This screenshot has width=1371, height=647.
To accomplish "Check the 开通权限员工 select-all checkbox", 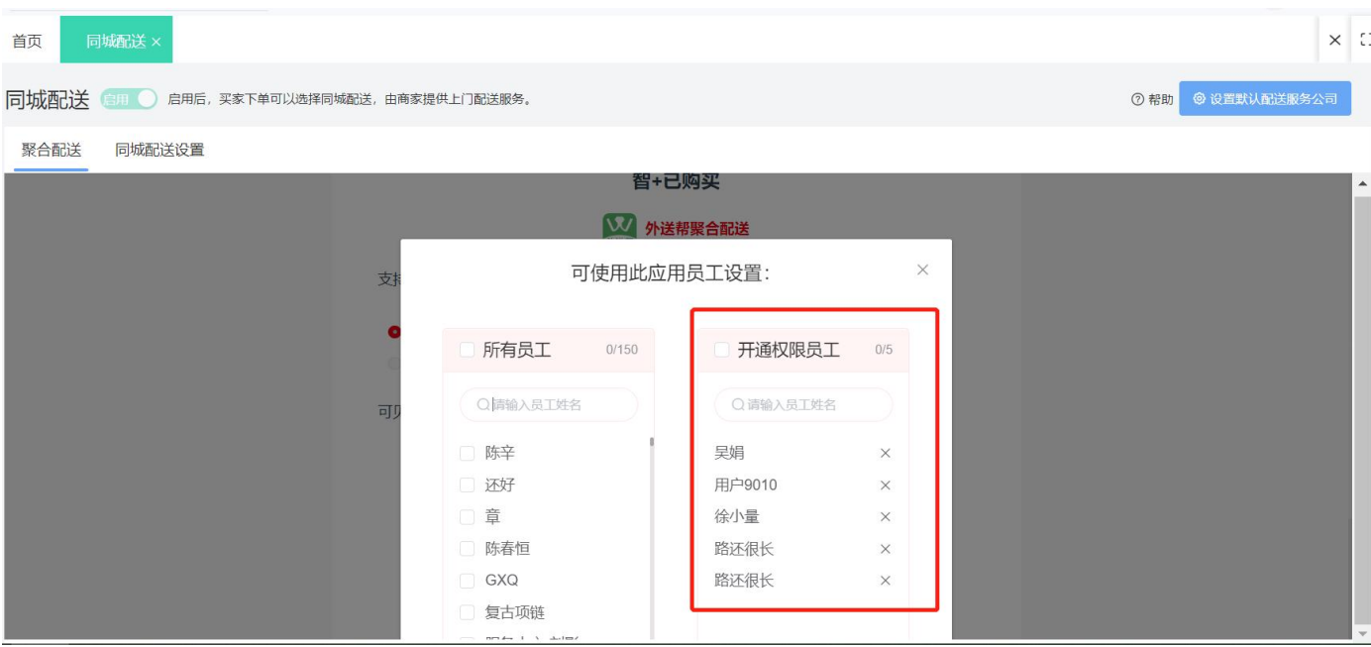I will 721,350.
